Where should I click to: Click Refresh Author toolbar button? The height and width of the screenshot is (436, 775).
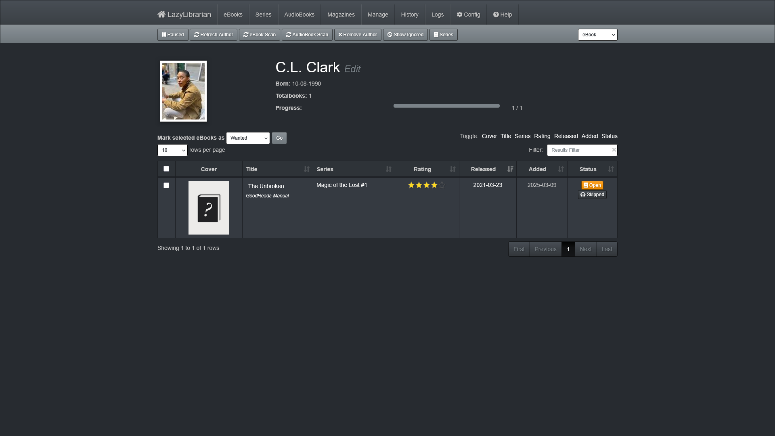pos(214,35)
